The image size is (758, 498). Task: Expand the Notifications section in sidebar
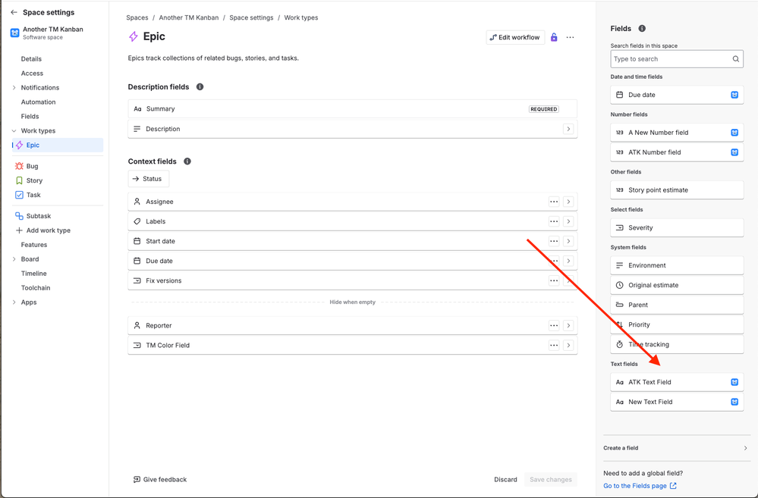click(14, 87)
